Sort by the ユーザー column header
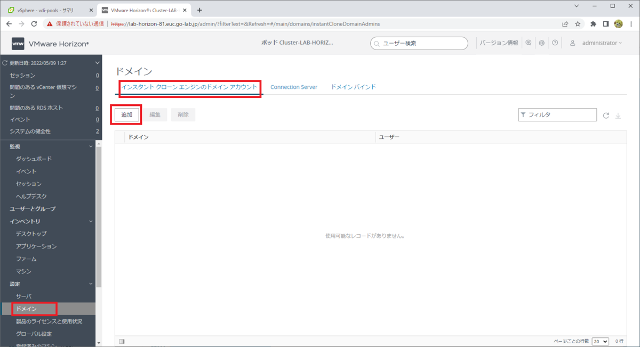Screen dimensions: 640x347 (501, 137)
